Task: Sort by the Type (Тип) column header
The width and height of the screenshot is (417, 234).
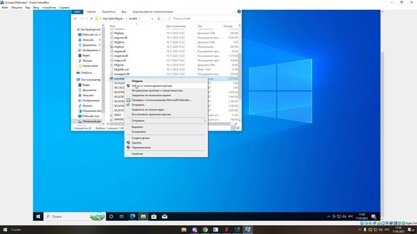Action: point(200,26)
